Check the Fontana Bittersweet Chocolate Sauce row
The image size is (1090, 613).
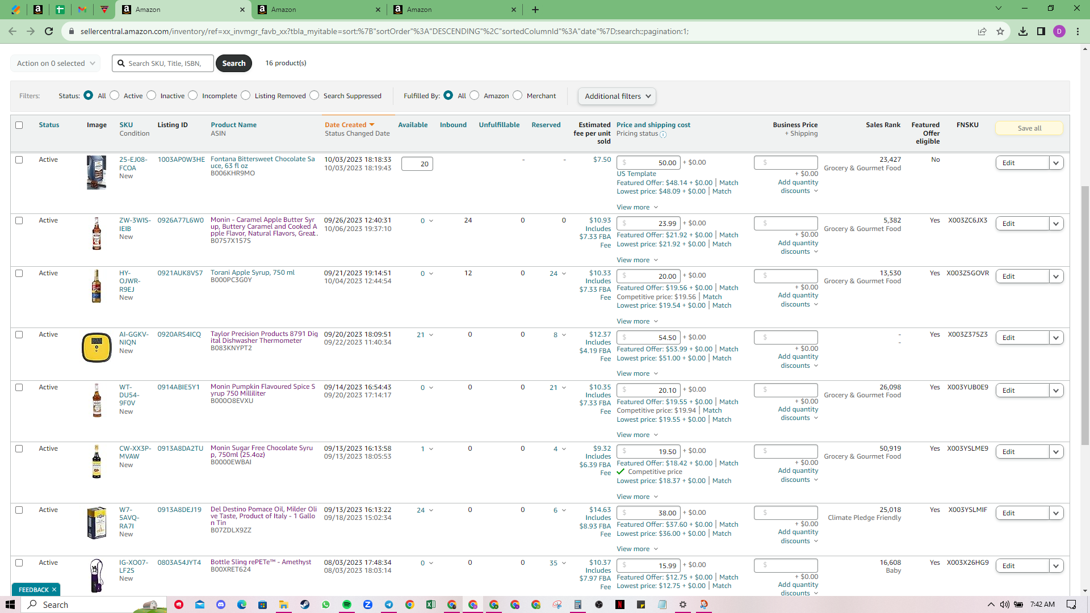(x=19, y=159)
